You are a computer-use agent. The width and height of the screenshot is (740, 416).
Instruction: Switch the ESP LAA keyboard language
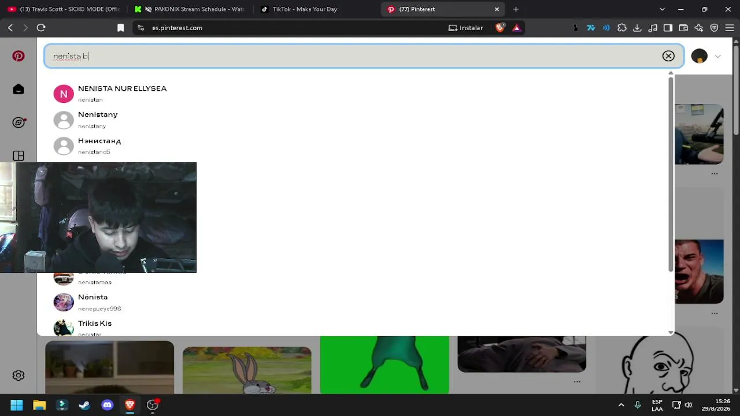click(x=657, y=405)
